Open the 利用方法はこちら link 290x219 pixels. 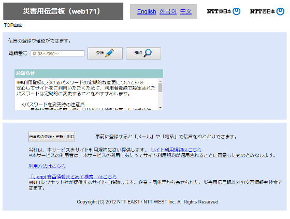47,166
